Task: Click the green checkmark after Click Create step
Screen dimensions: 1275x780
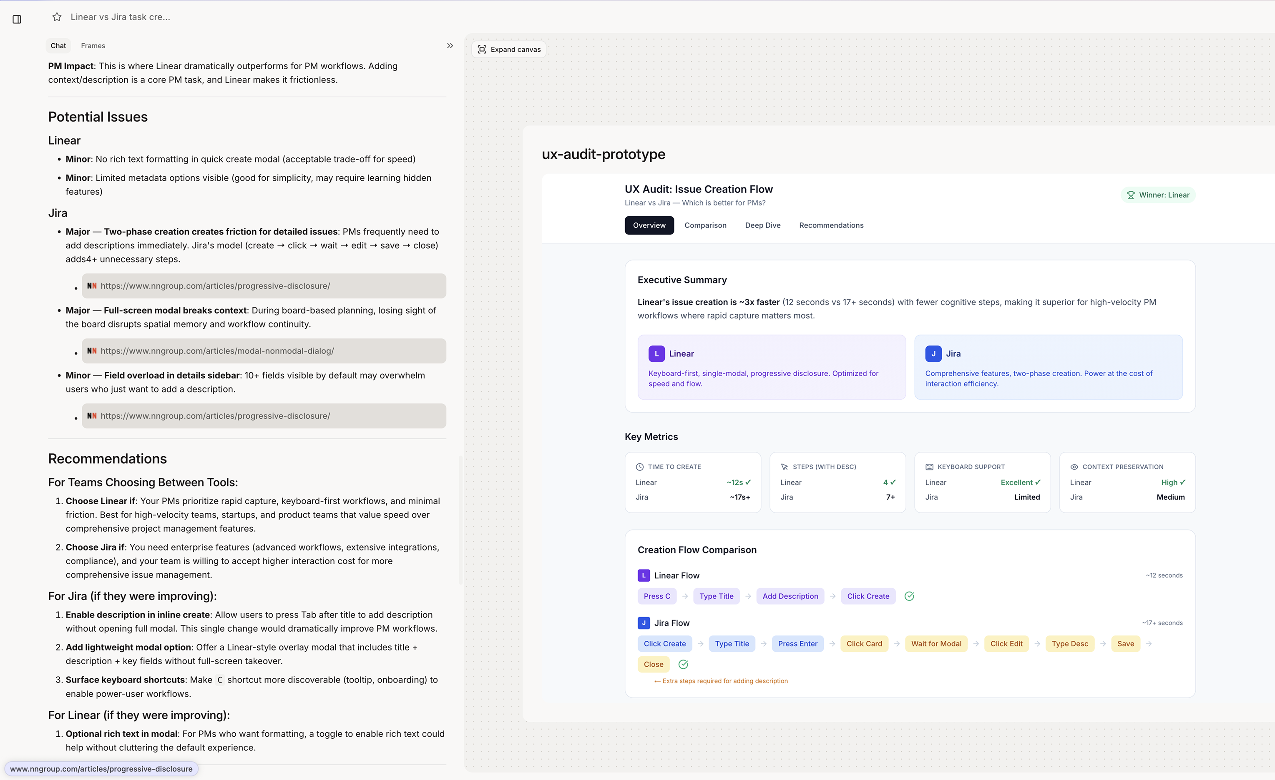Action: (910, 596)
